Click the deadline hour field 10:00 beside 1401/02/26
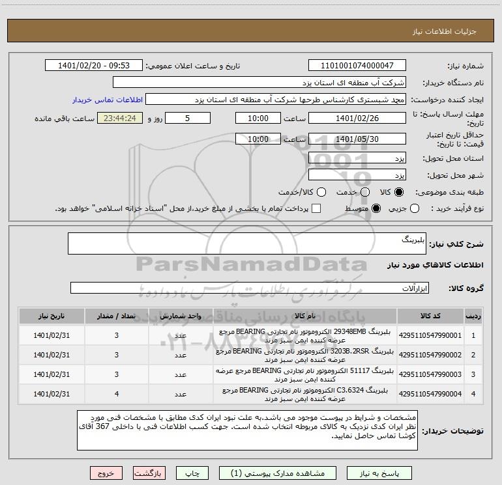This screenshot has height=485, width=502. [258, 118]
